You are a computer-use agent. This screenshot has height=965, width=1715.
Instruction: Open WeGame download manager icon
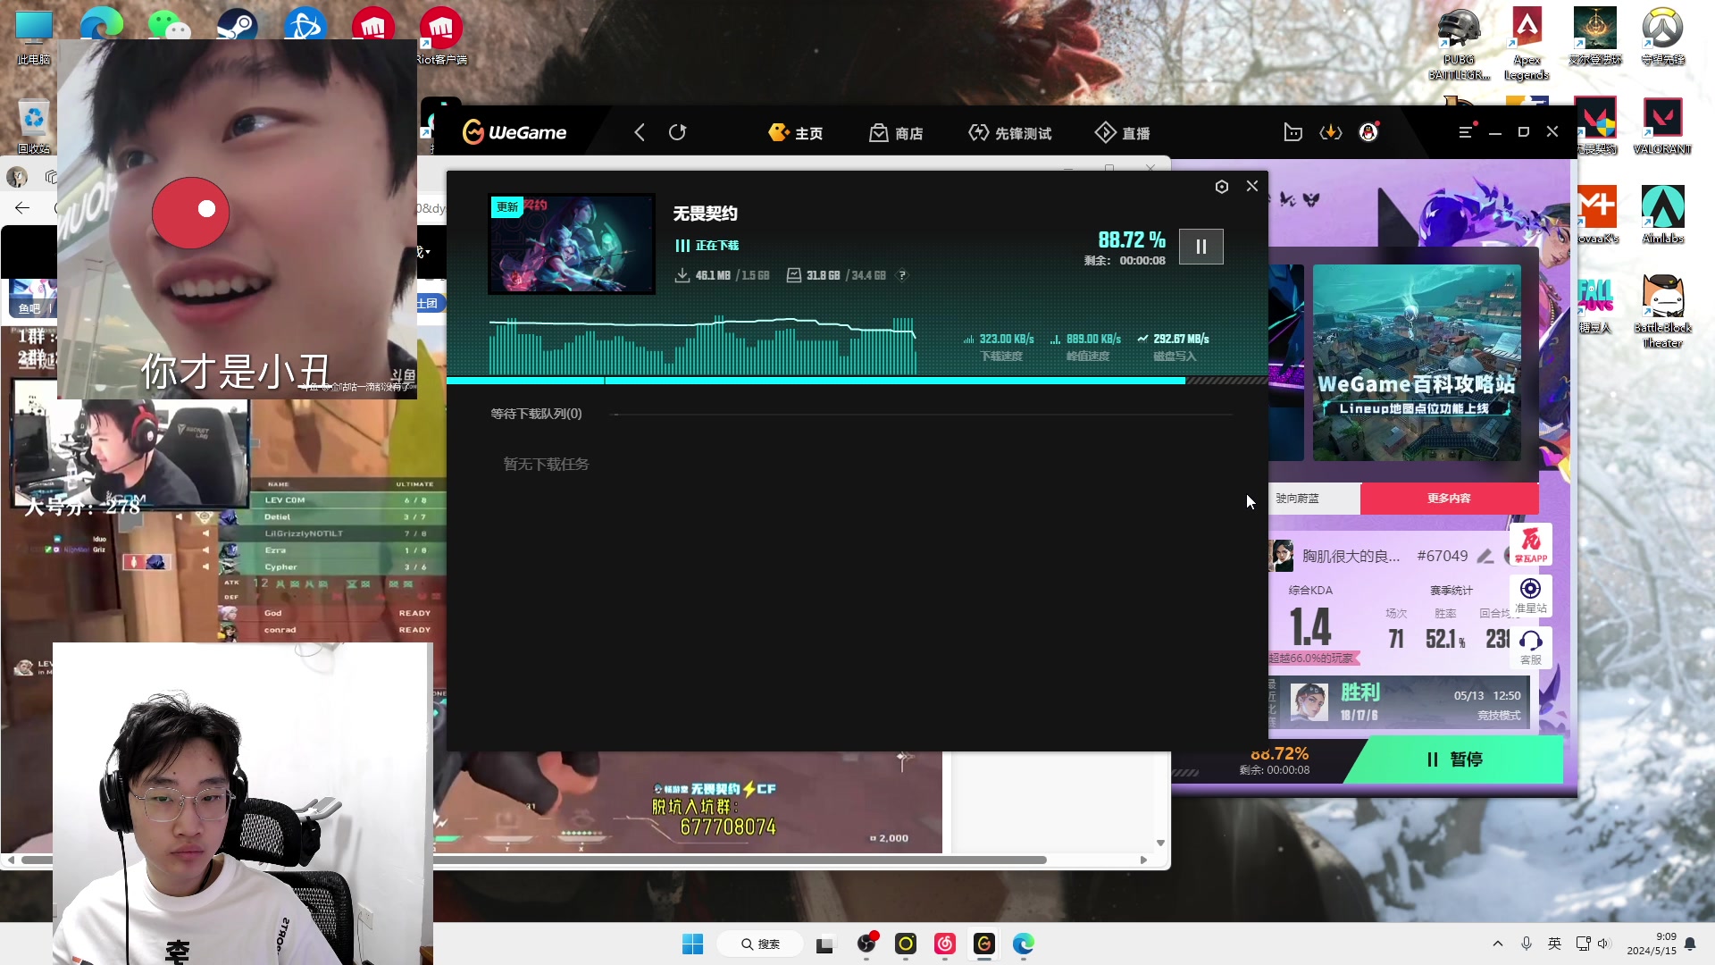[x=1331, y=132]
